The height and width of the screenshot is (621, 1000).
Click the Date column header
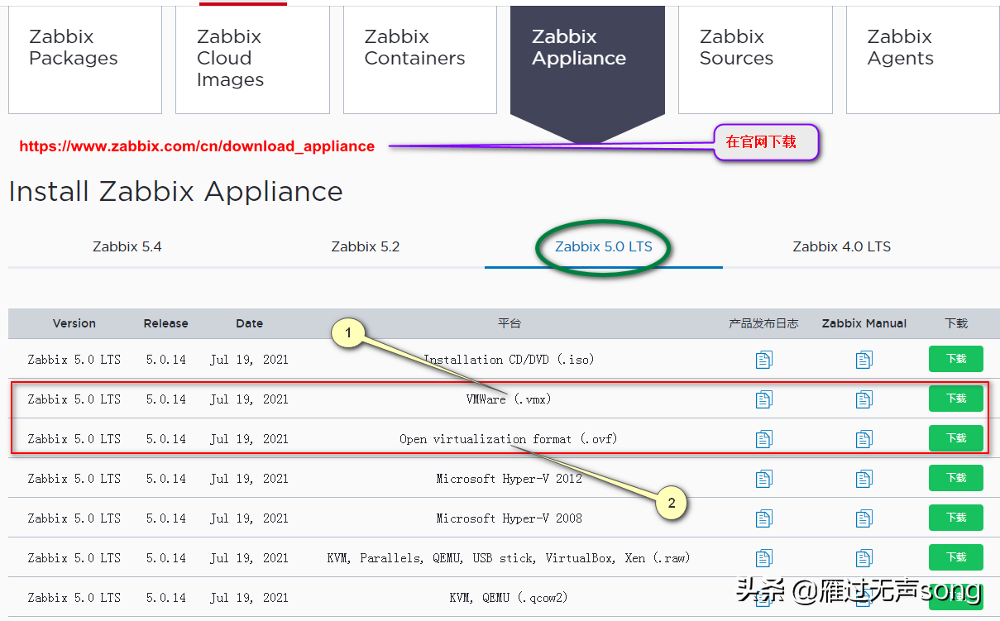coord(249,323)
